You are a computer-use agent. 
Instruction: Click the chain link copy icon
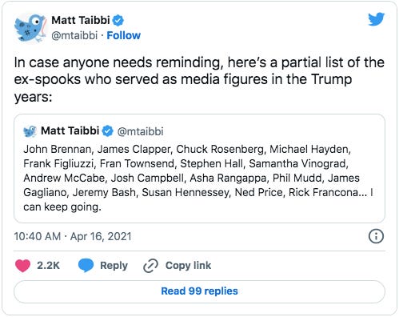pyautogui.click(x=150, y=266)
